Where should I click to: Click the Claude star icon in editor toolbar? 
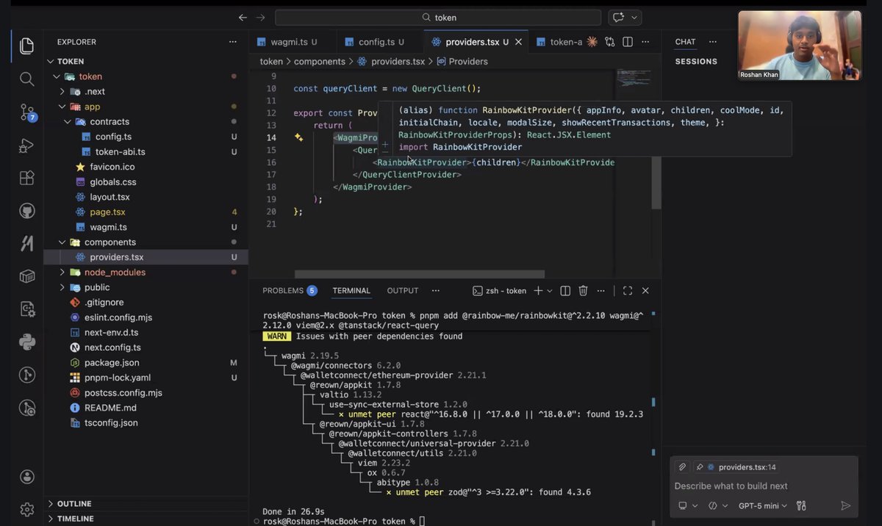[x=591, y=42]
